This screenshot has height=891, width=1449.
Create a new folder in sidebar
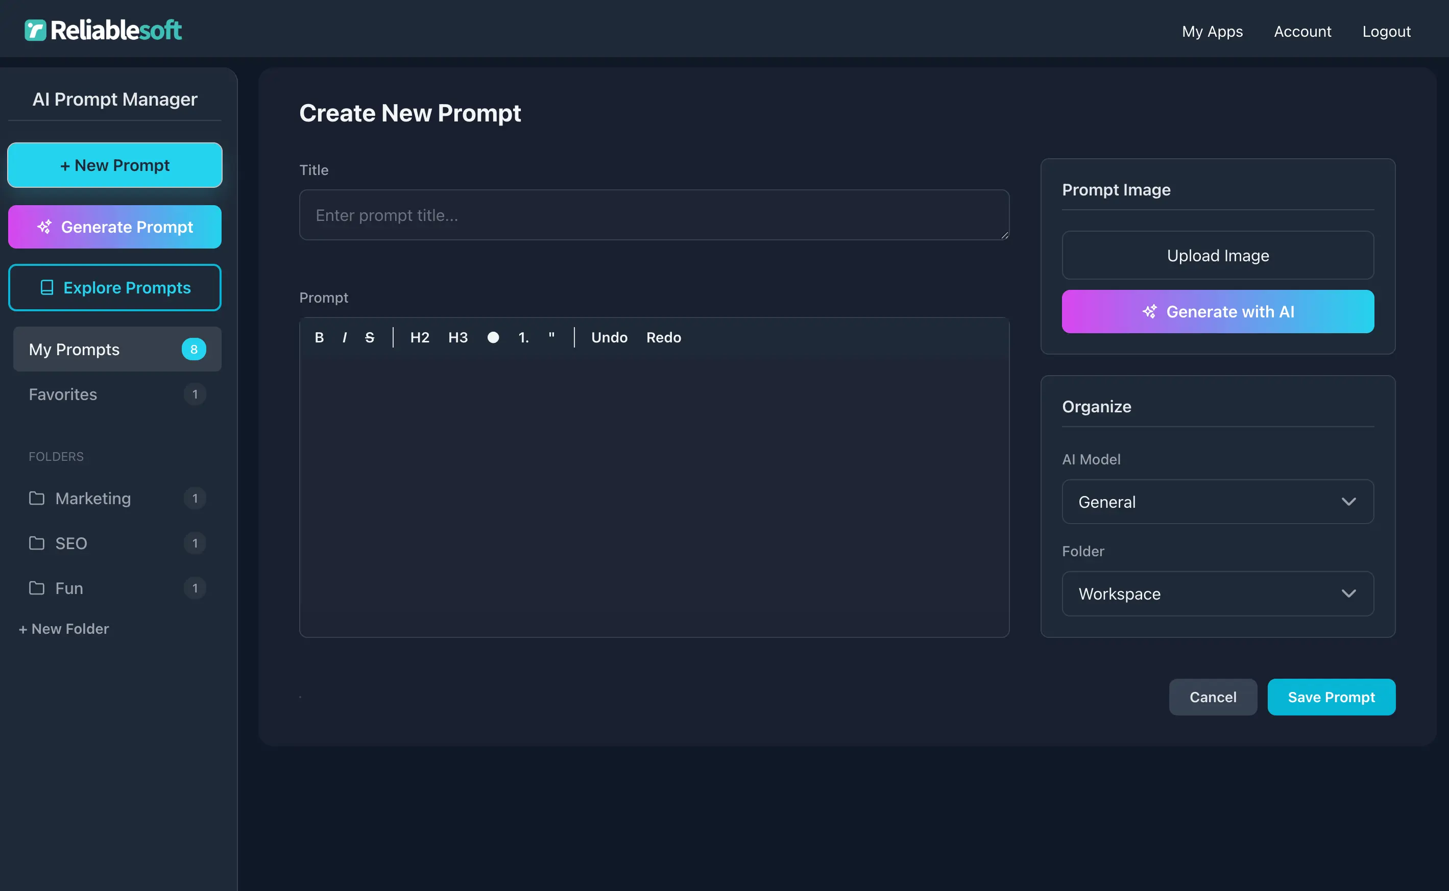tap(64, 629)
